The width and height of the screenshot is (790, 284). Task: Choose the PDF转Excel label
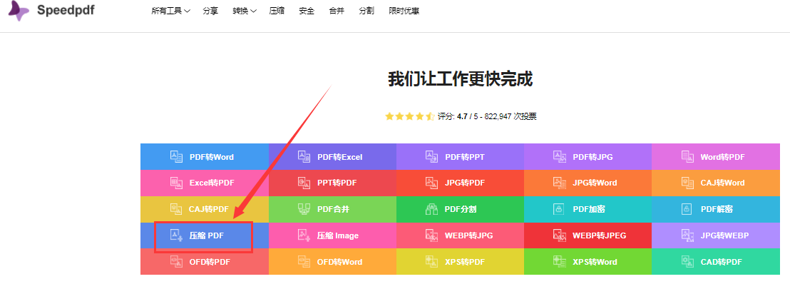339,157
